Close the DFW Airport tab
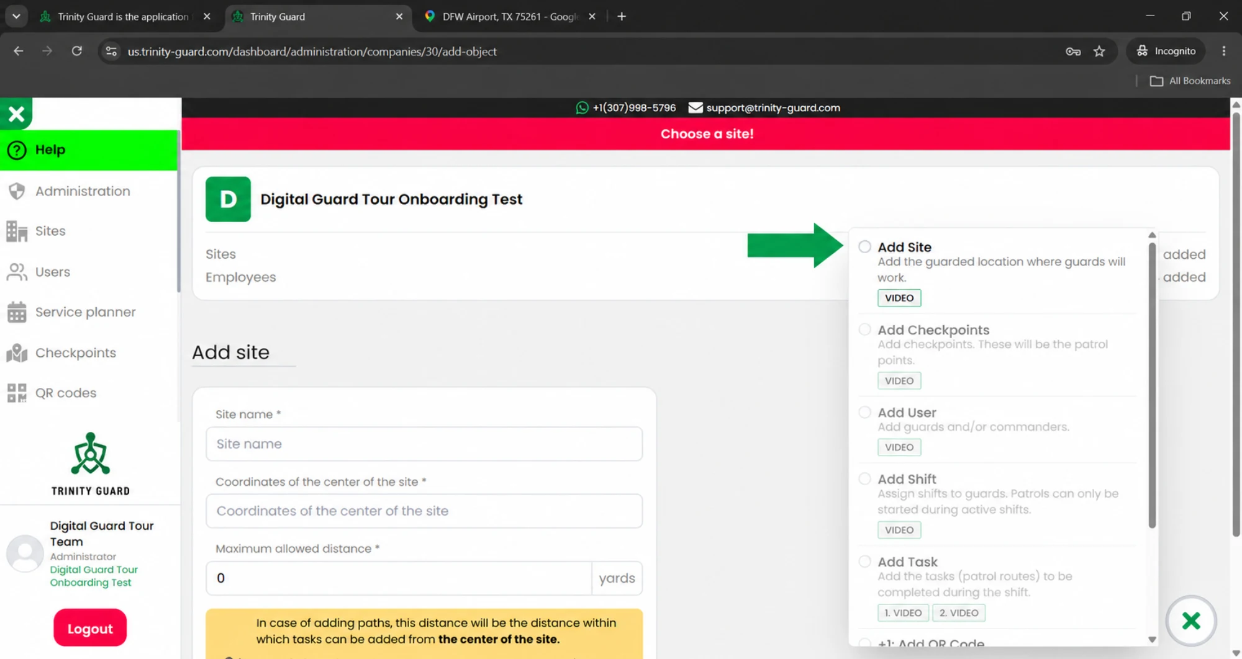 click(592, 17)
